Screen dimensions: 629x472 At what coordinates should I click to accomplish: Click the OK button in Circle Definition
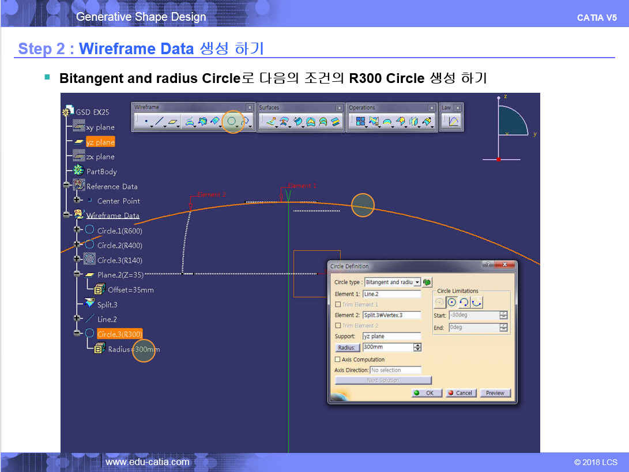tap(427, 393)
